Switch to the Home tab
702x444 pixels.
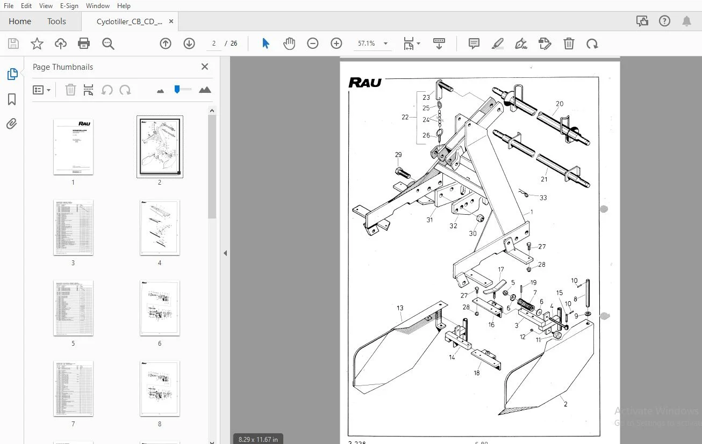20,21
